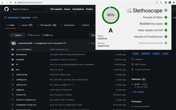176x110 pixels.
Task: Click the aravindvnair99 author link
Action: [x=25, y=43]
